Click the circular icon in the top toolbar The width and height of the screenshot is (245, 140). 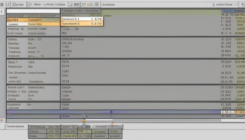[x=30, y=5]
